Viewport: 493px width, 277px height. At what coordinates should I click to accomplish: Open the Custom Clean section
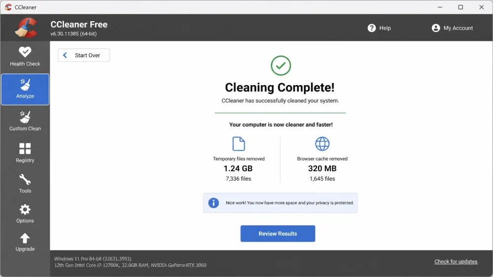(x=25, y=121)
